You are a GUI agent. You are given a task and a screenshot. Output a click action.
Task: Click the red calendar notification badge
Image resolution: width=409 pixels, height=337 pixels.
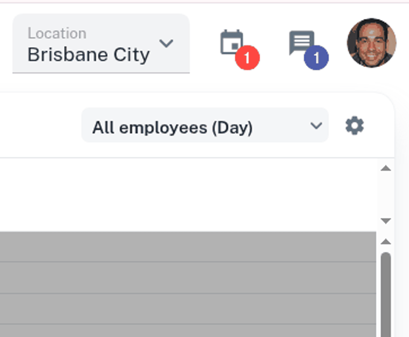(x=247, y=58)
